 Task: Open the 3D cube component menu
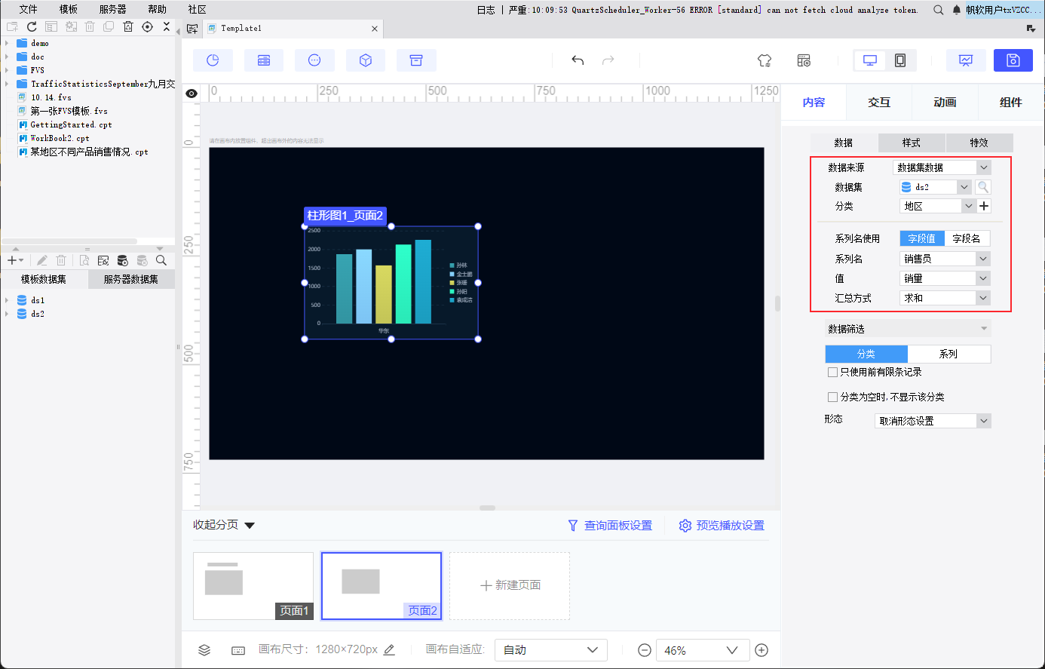tap(366, 60)
